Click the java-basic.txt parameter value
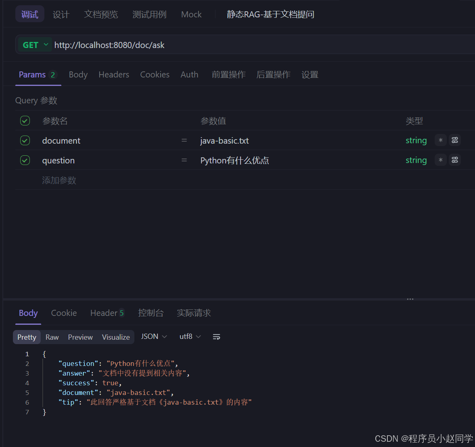The image size is (475, 447). click(x=224, y=140)
